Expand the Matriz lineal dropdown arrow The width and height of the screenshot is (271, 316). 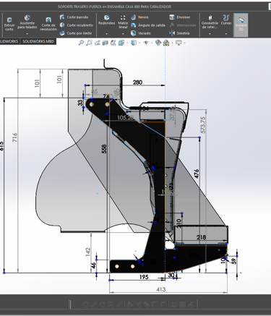[x=123, y=34]
